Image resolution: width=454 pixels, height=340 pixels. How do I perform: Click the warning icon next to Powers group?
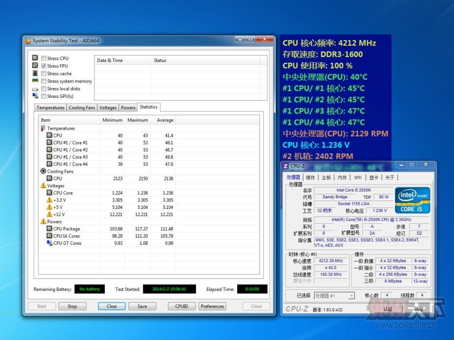tap(43, 221)
